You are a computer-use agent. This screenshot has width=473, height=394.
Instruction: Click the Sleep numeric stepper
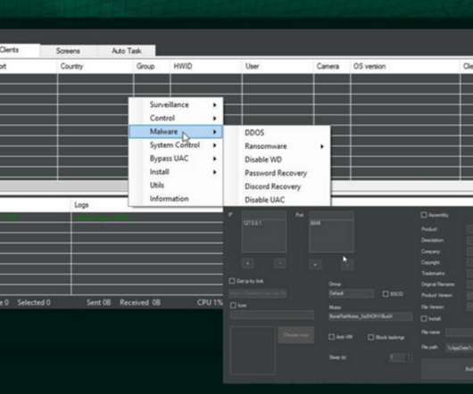401,357
